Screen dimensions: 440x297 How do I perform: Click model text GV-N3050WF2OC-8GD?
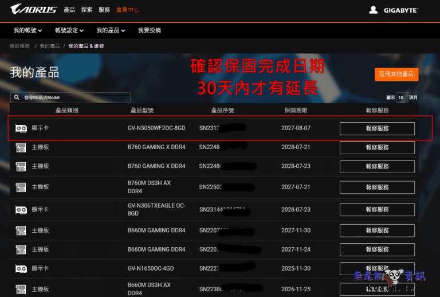156,128
